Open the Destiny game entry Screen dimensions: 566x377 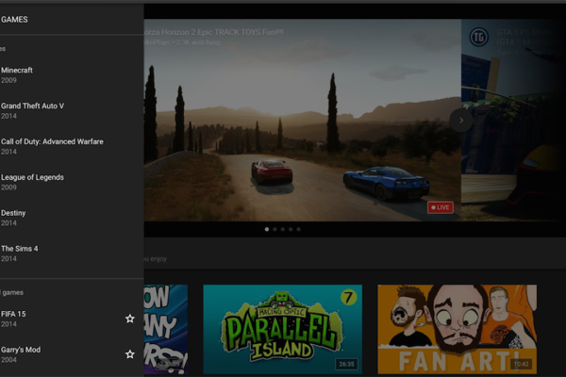click(x=72, y=218)
